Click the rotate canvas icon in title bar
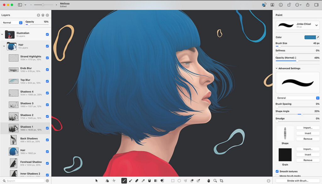The width and height of the screenshot is (322, 184). pyautogui.click(x=289, y=5)
